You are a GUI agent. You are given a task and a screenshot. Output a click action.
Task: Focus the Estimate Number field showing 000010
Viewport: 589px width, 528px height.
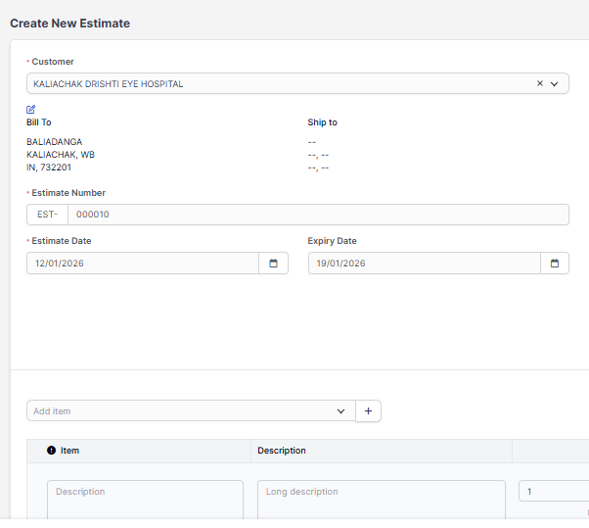pos(313,215)
